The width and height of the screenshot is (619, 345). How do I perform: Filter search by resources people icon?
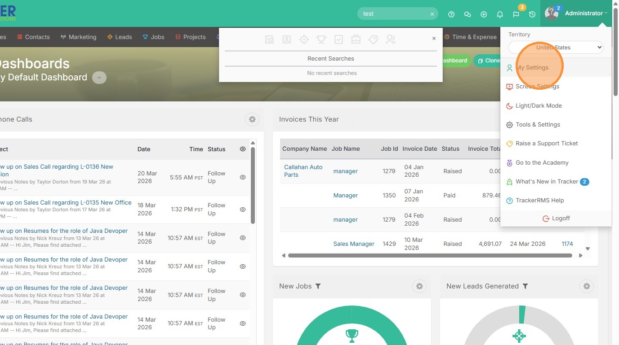391,39
